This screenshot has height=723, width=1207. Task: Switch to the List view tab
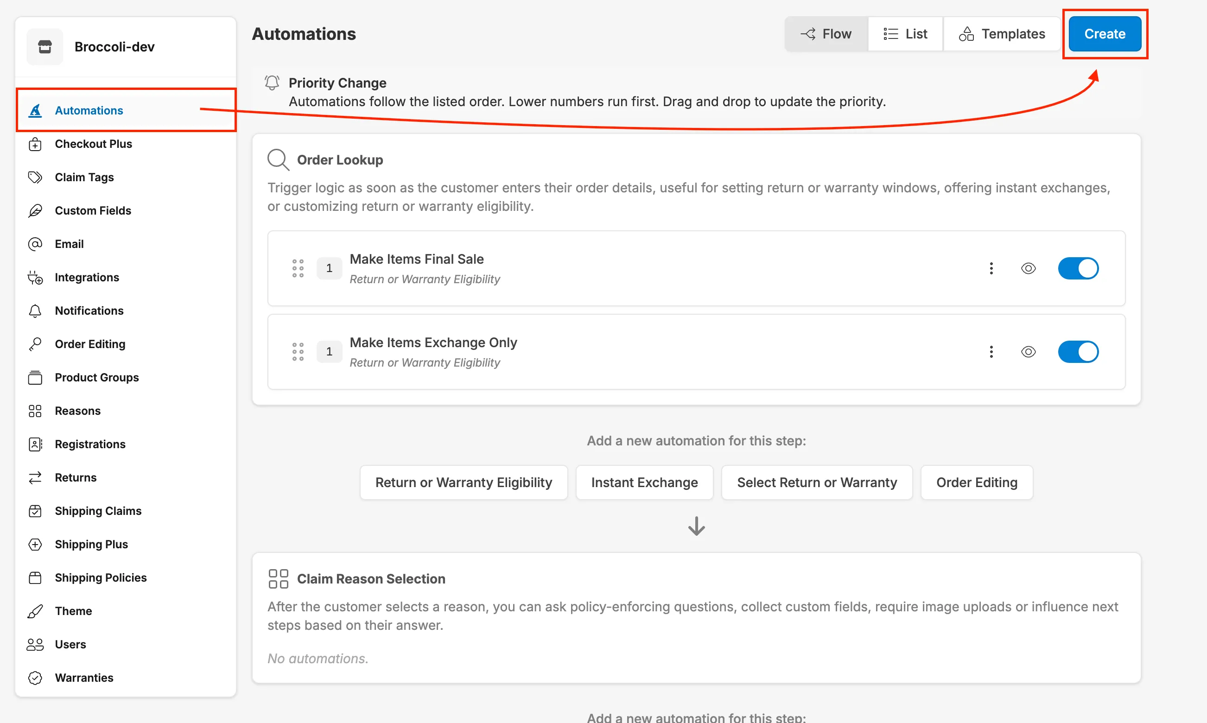pyautogui.click(x=905, y=34)
